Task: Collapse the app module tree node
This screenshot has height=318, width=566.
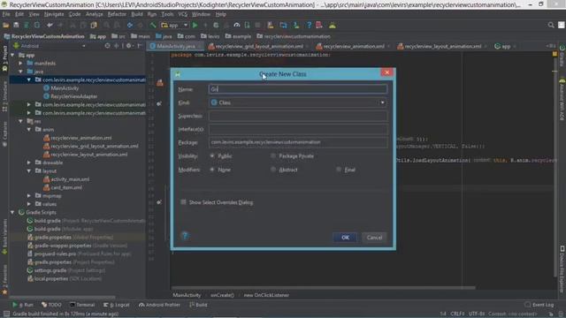Action: pos(12,55)
